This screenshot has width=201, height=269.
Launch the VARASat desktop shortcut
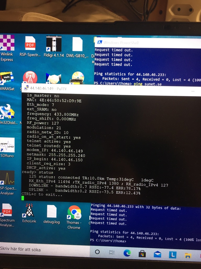pos(7,78)
